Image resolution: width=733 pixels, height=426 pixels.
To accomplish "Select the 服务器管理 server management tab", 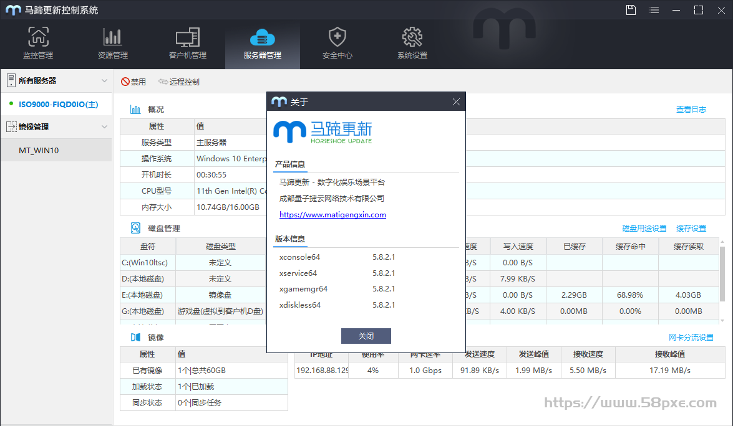I will pyautogui.click(x=262, y=44).
